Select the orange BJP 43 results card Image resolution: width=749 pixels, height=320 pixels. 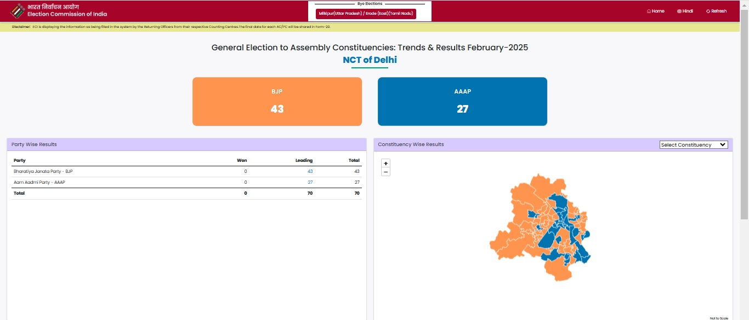277,102
